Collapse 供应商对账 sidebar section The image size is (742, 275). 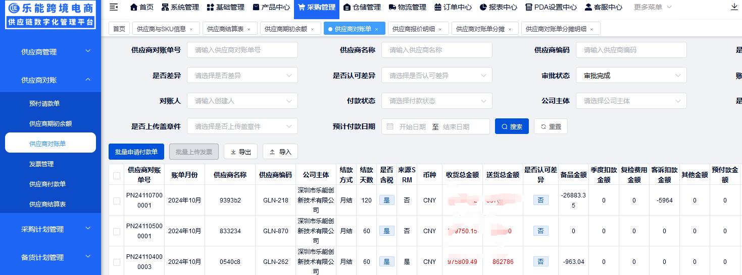(x=51, y=80)
